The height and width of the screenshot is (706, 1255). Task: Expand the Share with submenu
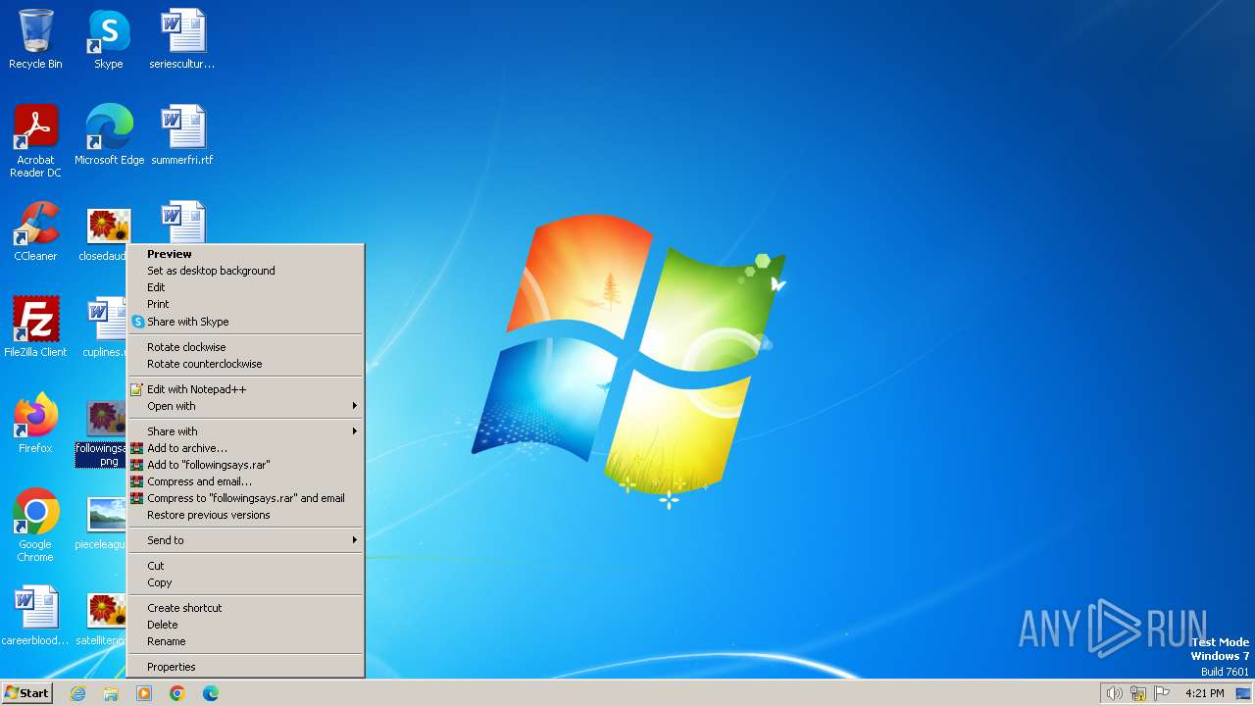pyautogui.click(x=245, y=431)
